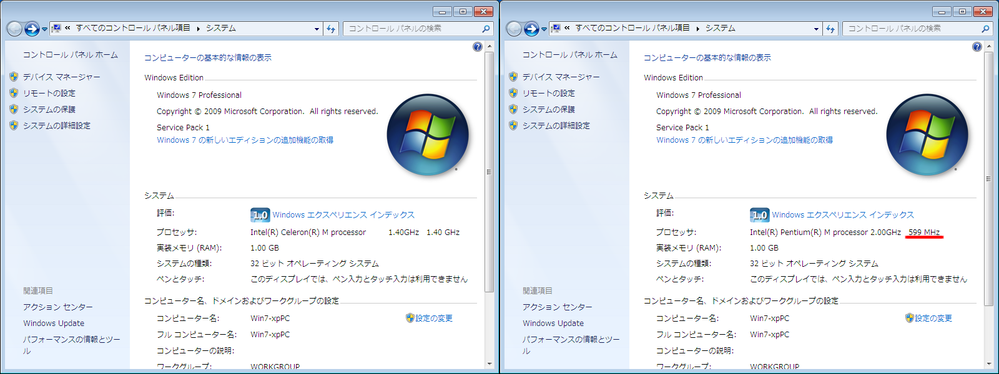This screenshot has width=999, height=374.
Task: Open Windows Update in the Pentium window
Action: pos(553,324)
